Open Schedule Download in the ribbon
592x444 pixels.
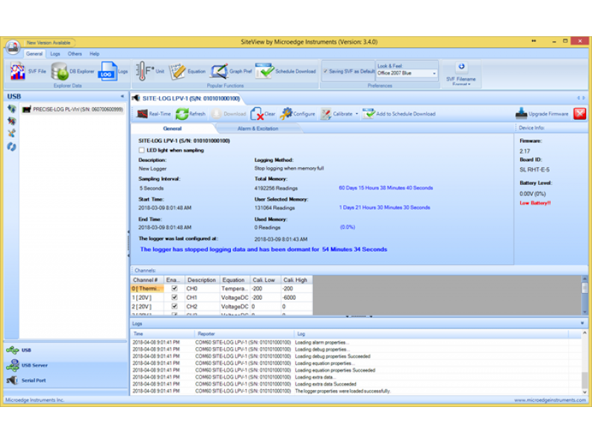click(x=286, y=71)
